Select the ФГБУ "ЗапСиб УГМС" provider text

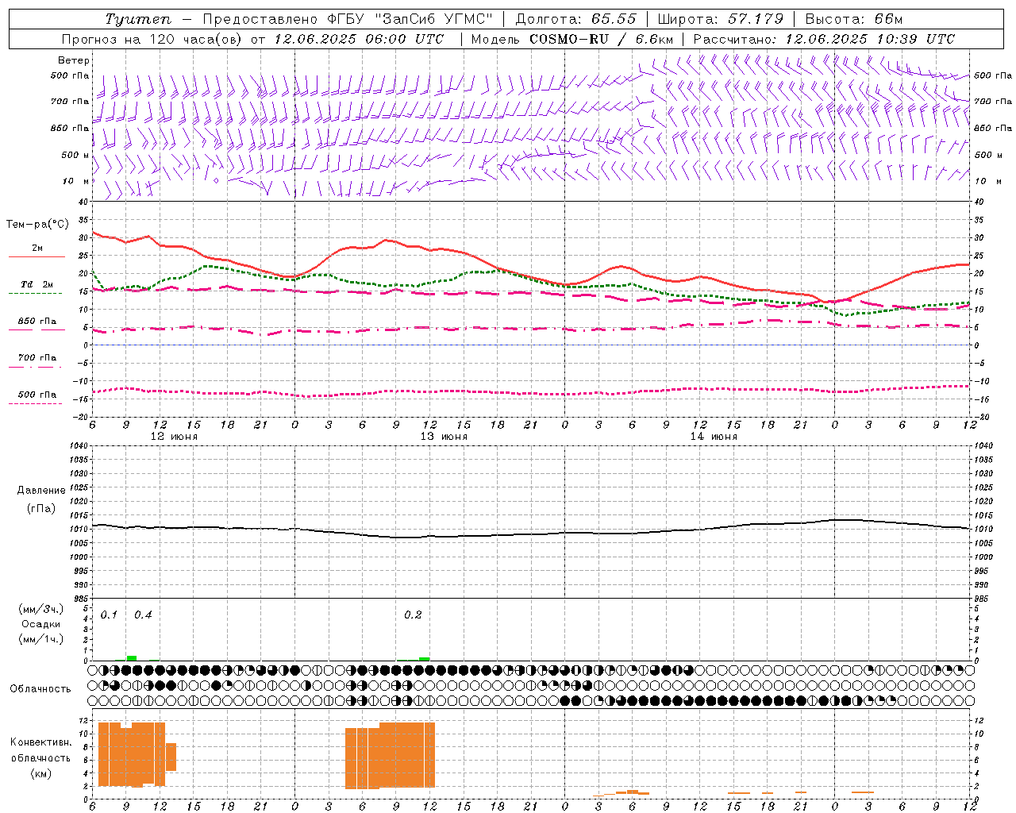pos(410,19)
